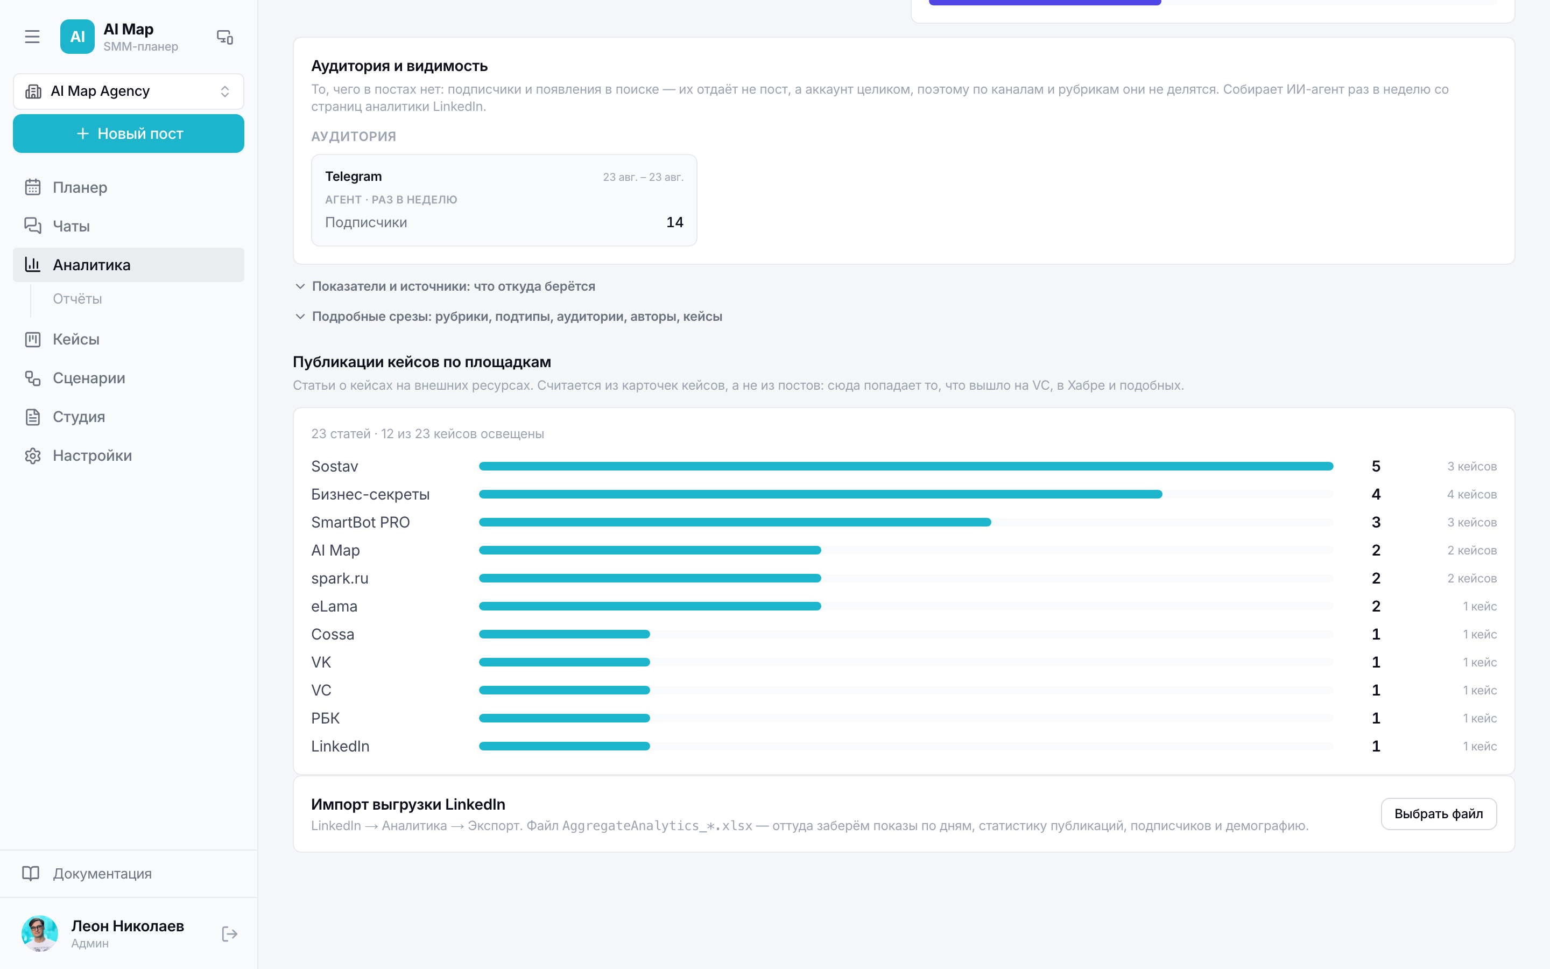Click the Сценарии workflow icon
The height and width of the screenshot is (969, 1550).
click(x=33, y=378)
